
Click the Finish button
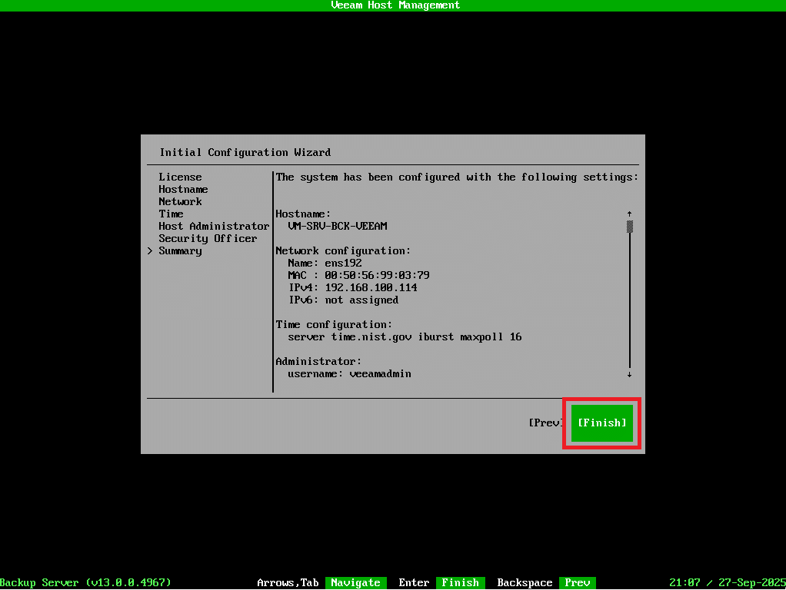coord(601,423)
